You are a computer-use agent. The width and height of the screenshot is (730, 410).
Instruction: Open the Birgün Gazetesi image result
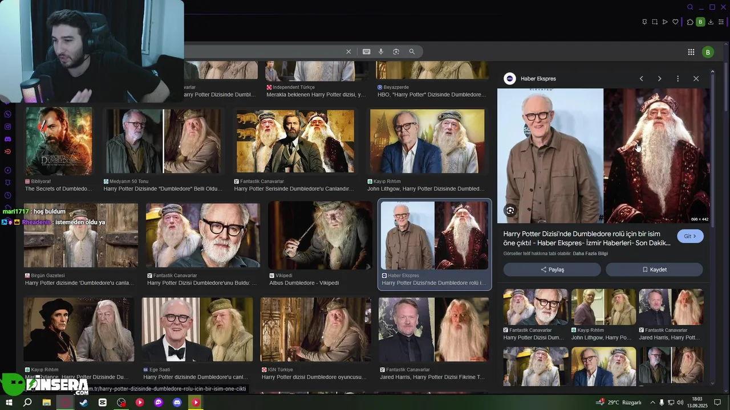click(x=81, y=235)
